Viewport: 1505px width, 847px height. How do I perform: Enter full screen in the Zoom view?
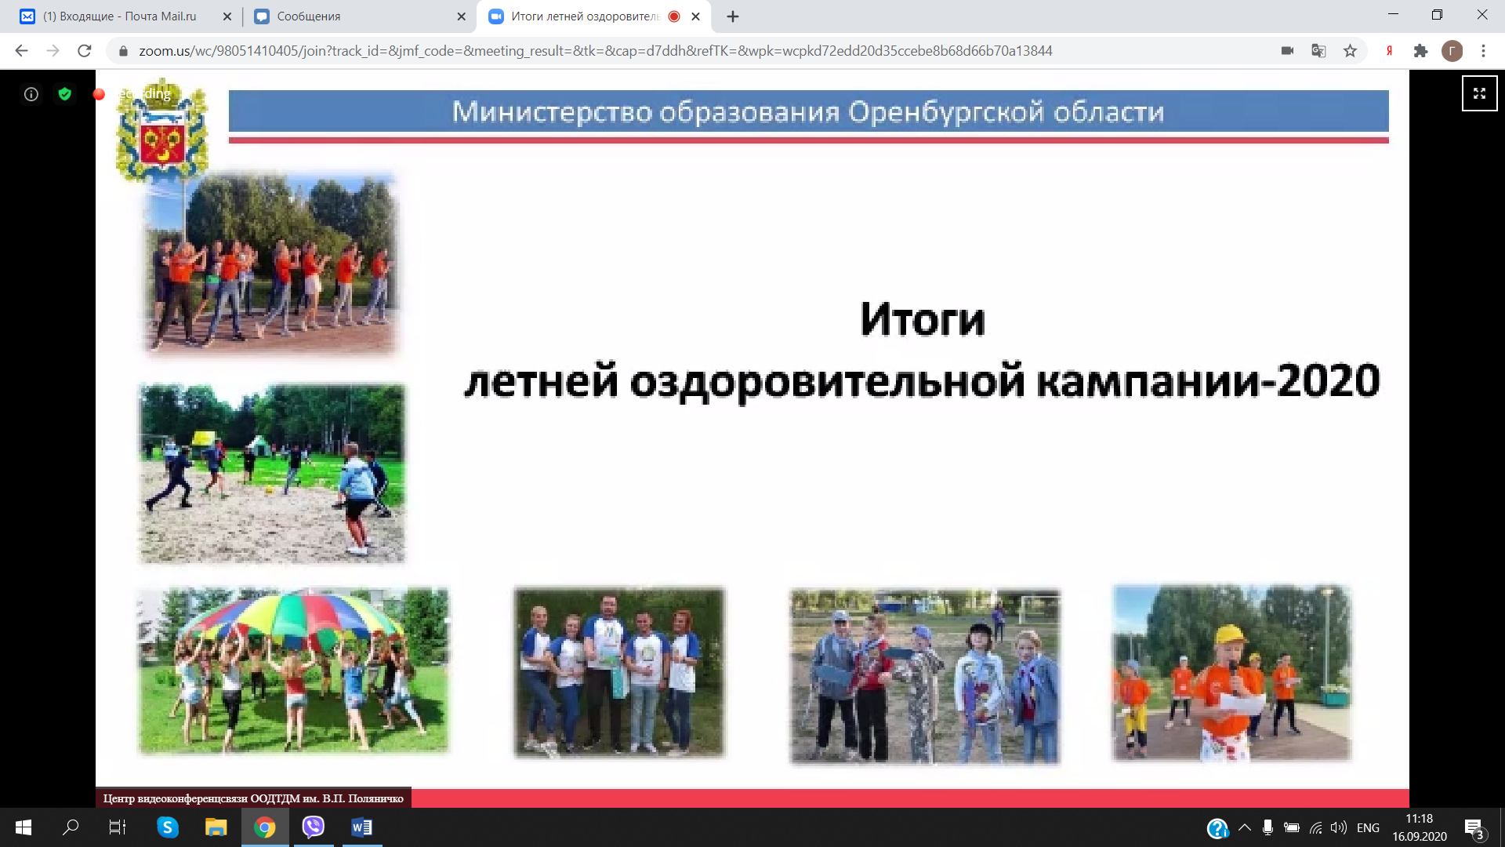coord(1479,93)
